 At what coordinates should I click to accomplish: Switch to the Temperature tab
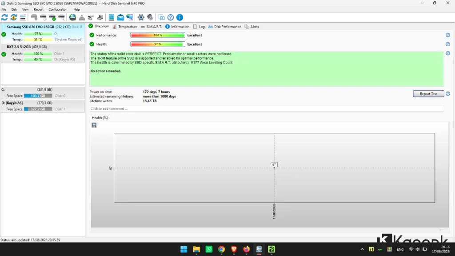tap(125, 27)
